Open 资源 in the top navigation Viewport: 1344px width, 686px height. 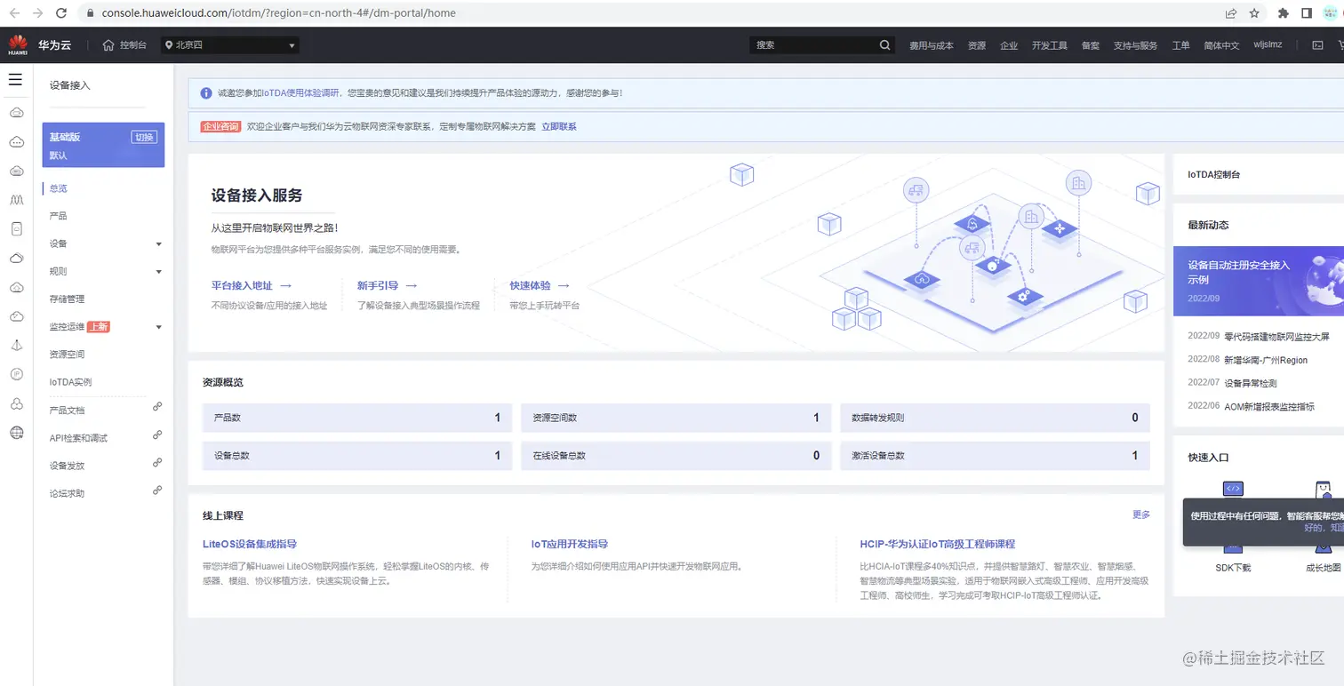pos(976,45)
